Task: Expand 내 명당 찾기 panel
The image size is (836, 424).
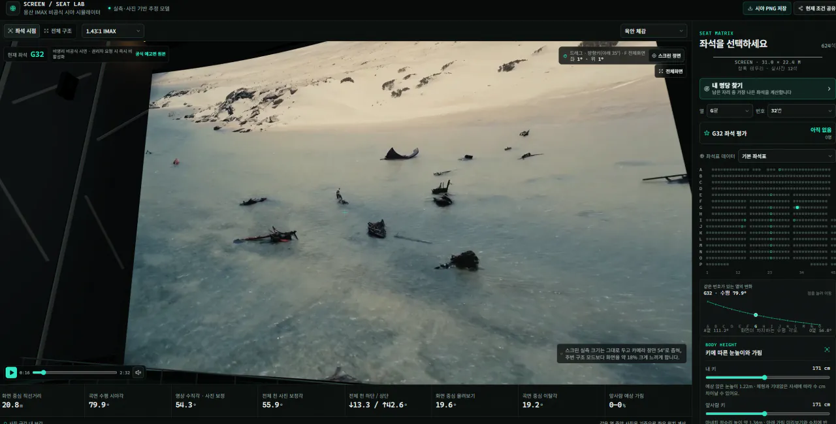Action: (x=767, y=89)
